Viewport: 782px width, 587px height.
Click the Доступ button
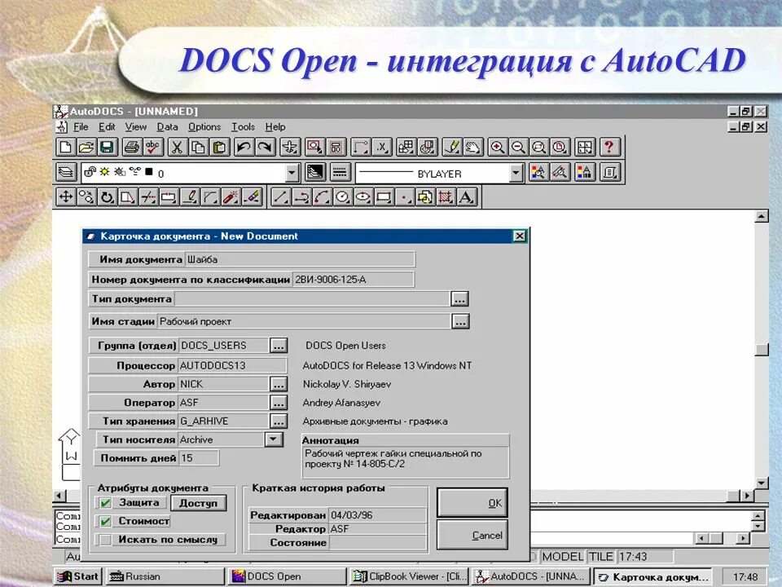click(x=199, y=503)
